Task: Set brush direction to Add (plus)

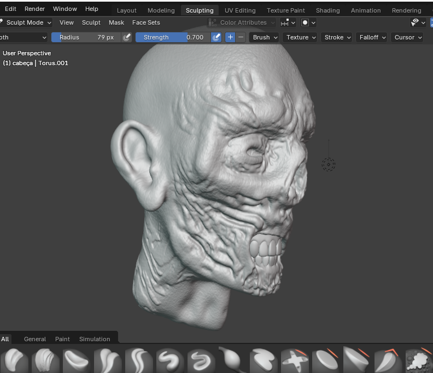Action: pos(230,37)
